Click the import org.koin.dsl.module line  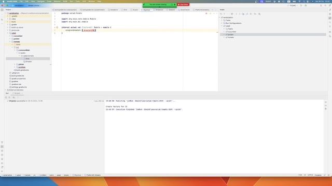click(x=75, y=22)
